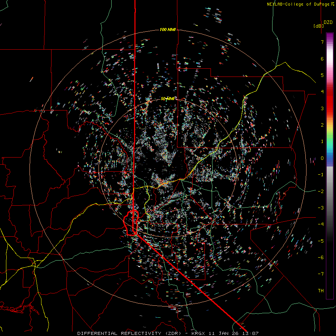Image resolution: width=336 pixels, height=336 pixels.
Task: Click the 6 value on the color scale
Action: (322, 59)
